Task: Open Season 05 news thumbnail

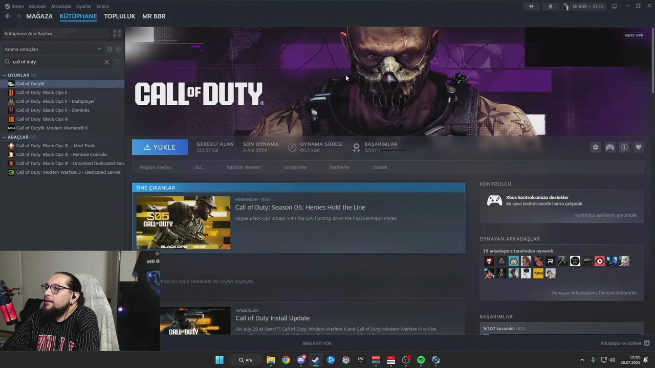Action: click(183, 223)
